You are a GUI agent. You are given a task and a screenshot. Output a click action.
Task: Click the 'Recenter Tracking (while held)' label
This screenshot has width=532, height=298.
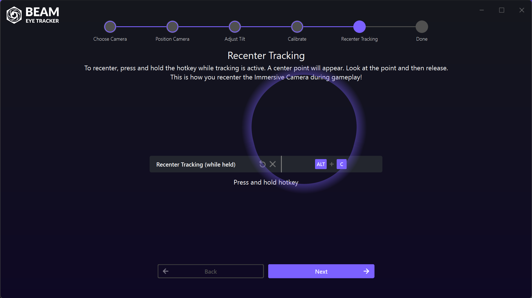pos(196,165)
